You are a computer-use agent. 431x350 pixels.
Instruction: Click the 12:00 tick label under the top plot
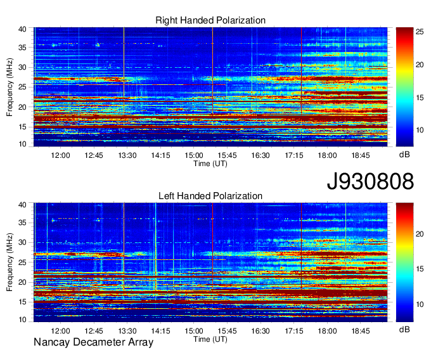point(60,155)
